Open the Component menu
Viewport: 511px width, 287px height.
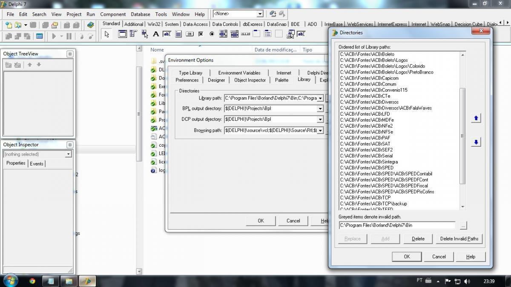pos(113,14)
